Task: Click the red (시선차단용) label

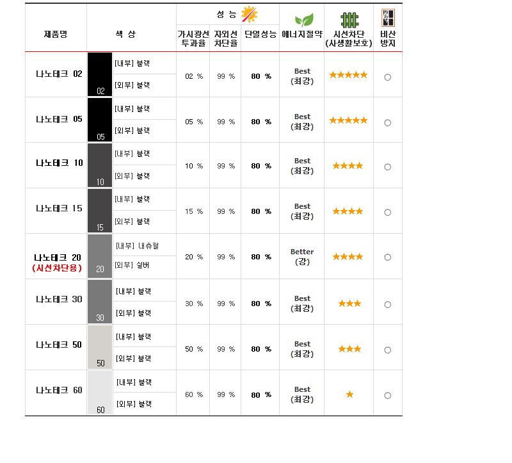Action: click(x=57, y=268)
